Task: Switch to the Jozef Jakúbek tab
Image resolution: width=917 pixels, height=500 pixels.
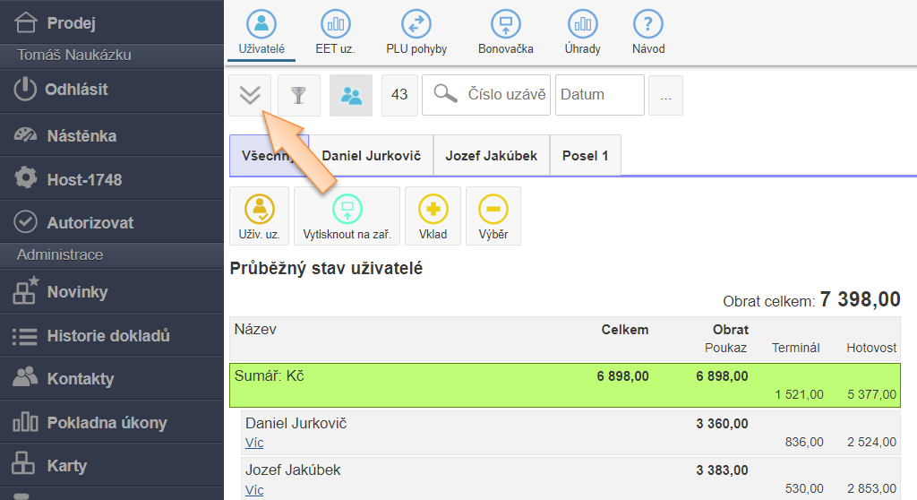Action: tap(491, 155)
